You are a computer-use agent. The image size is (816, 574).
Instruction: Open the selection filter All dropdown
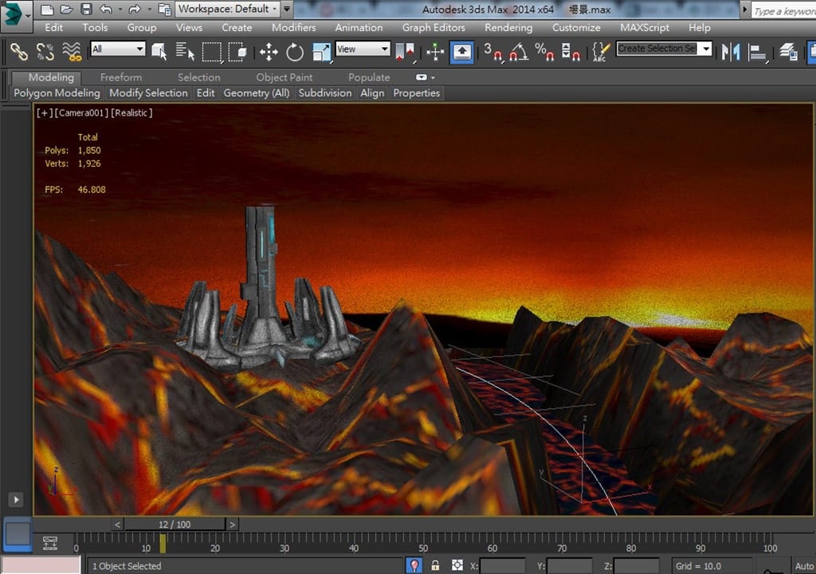[x=117, y=49]
